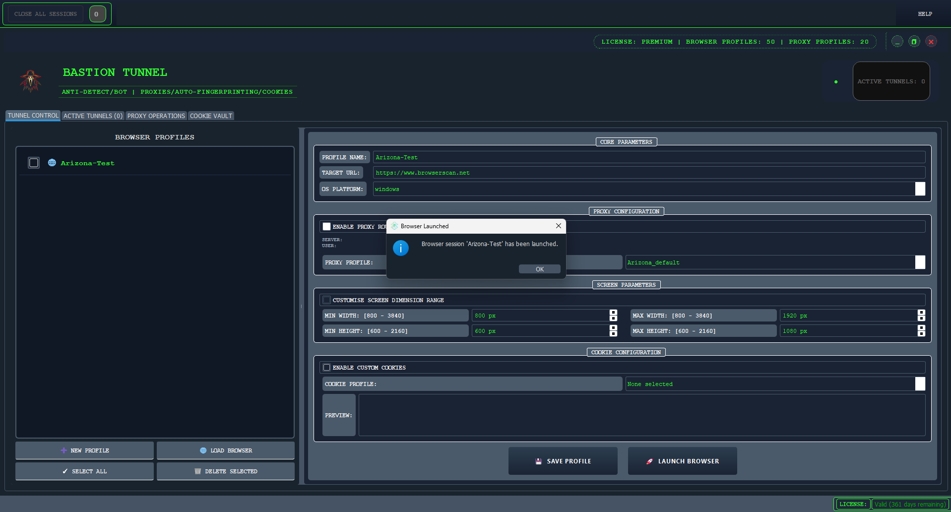Click the splitter handle between panels
951x512 pixels.
pyautogui.click(x=301, y=306)
